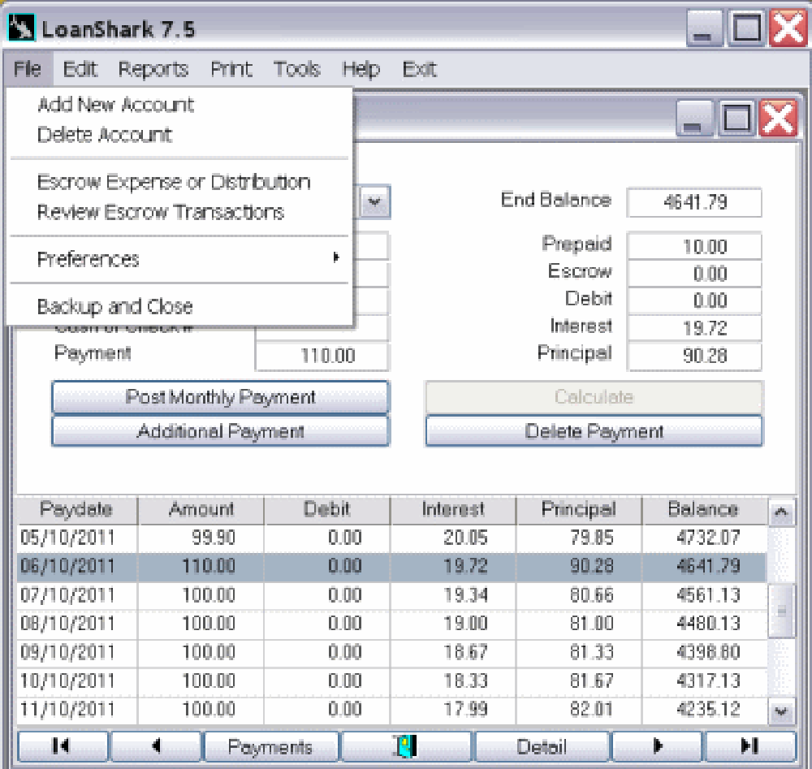The width and height of the screenshot is (812, 769).
Task: Click balance cell 4235.12
Action: [704, 710]
